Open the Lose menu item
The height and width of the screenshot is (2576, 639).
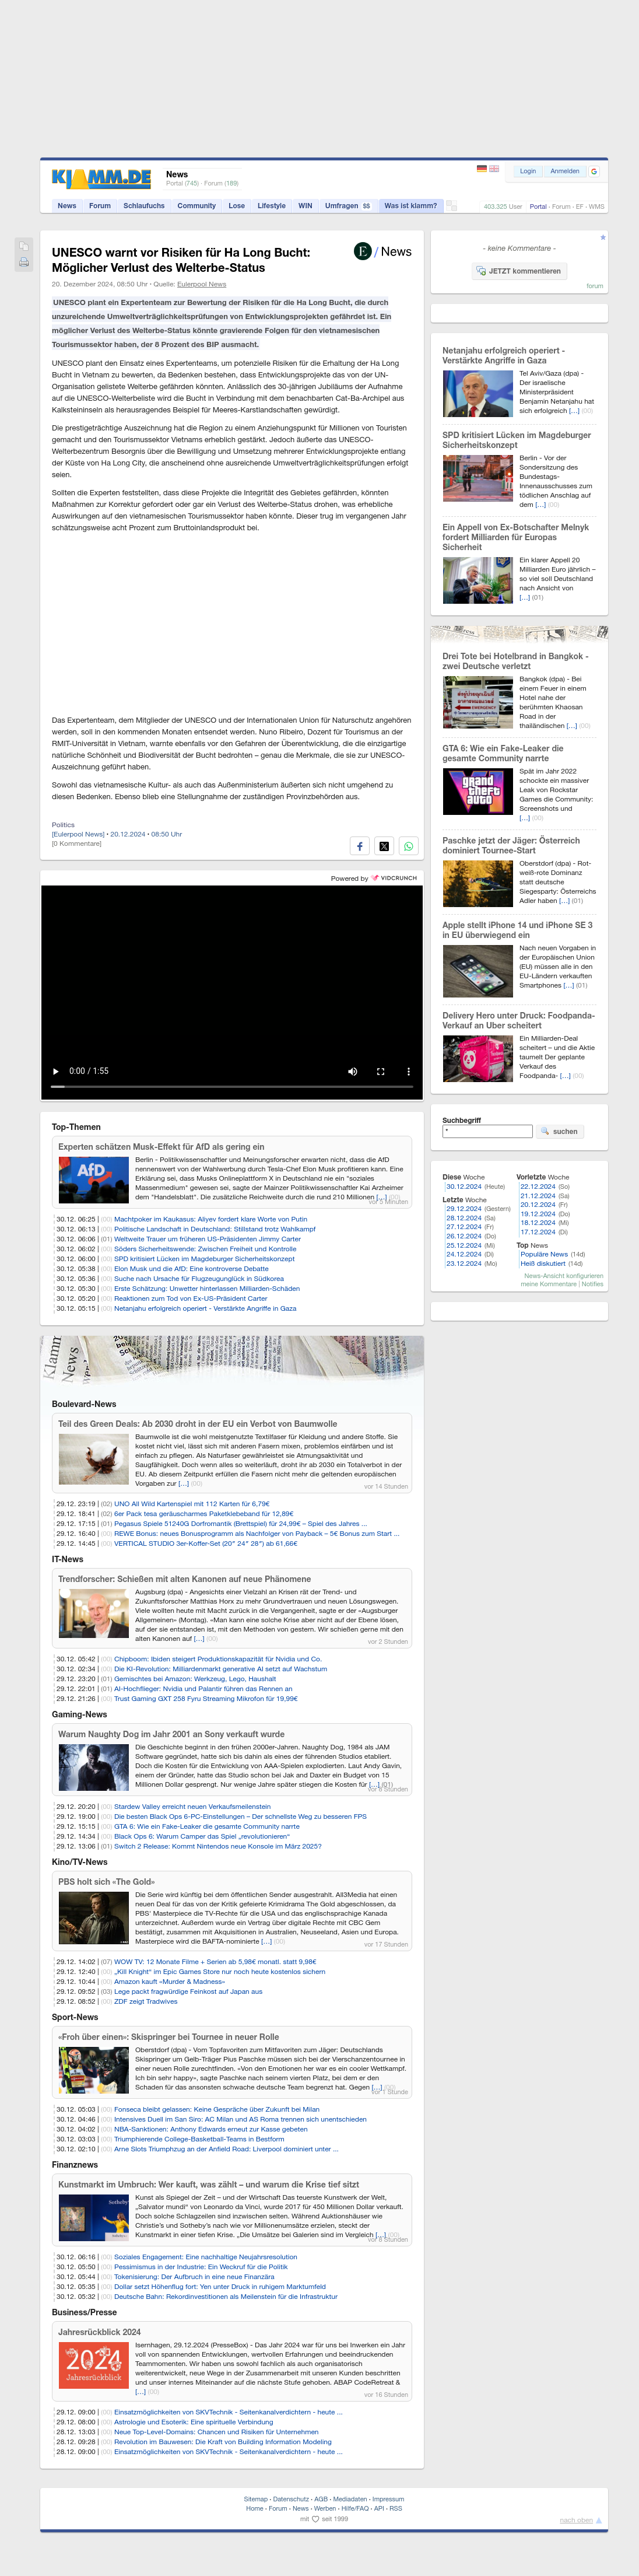click(237, 206)
